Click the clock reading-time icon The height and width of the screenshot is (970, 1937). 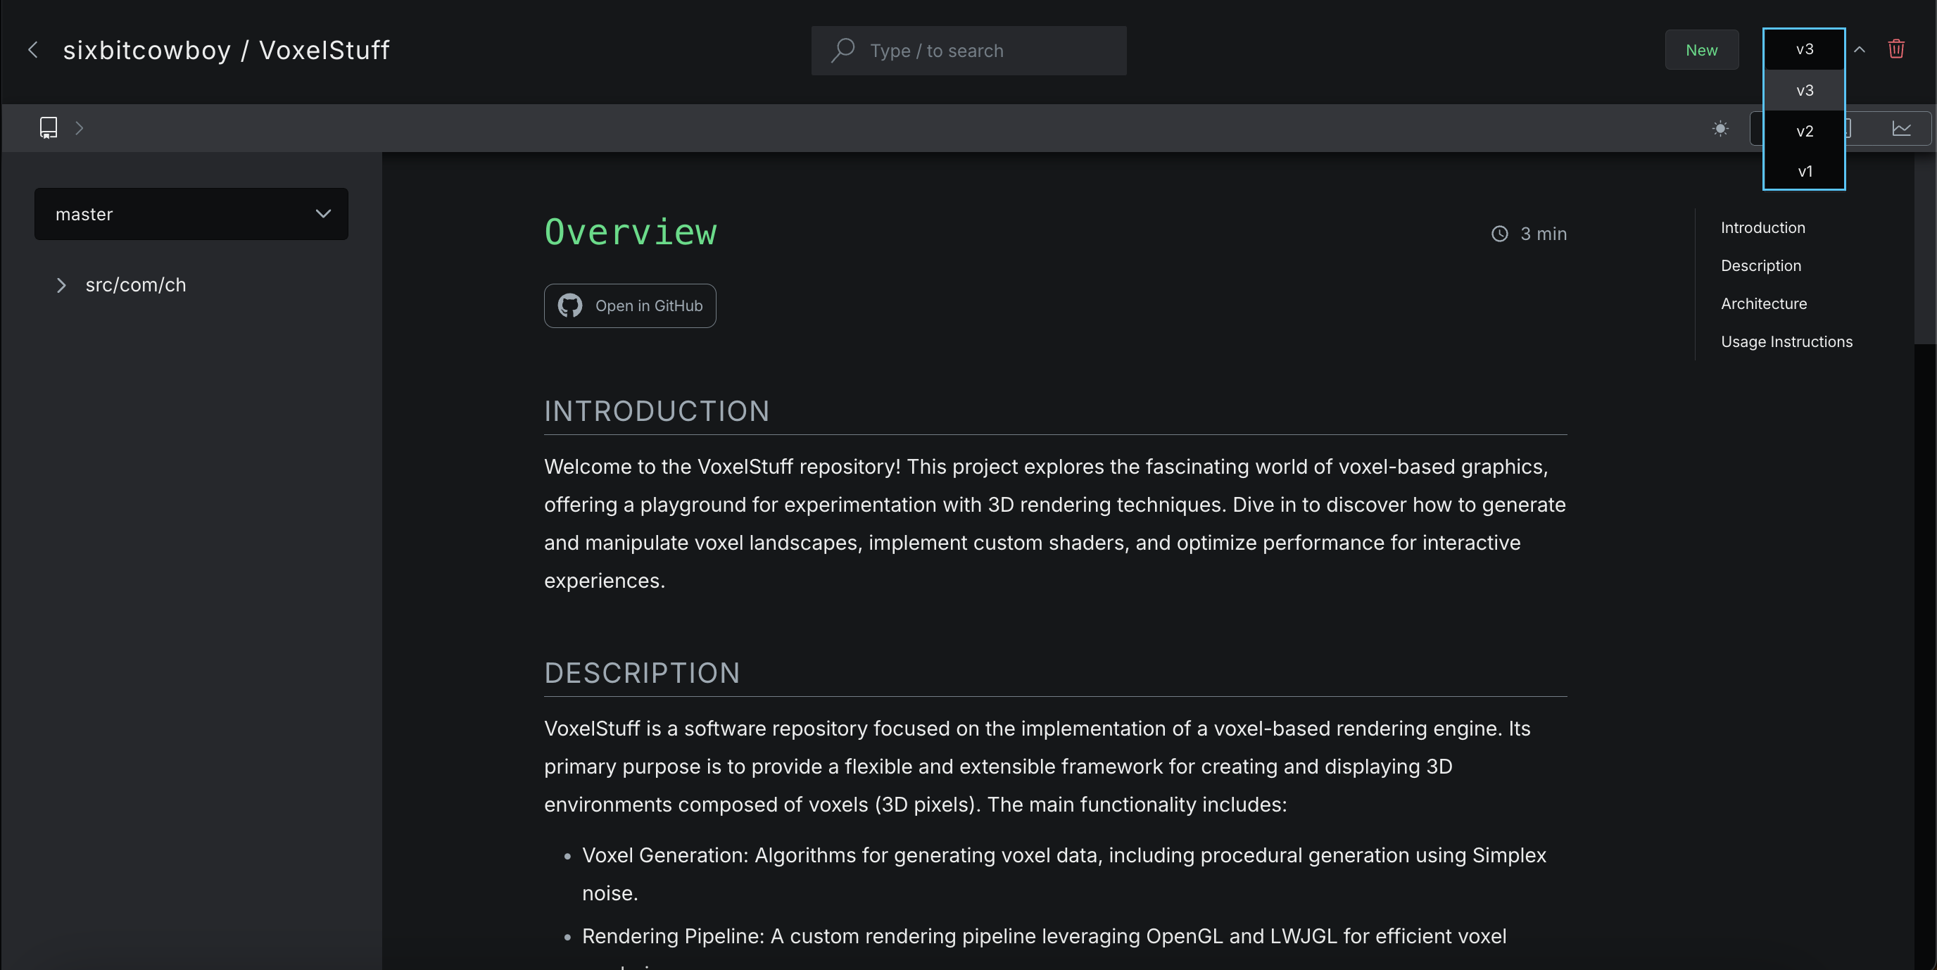point(1499,234)
